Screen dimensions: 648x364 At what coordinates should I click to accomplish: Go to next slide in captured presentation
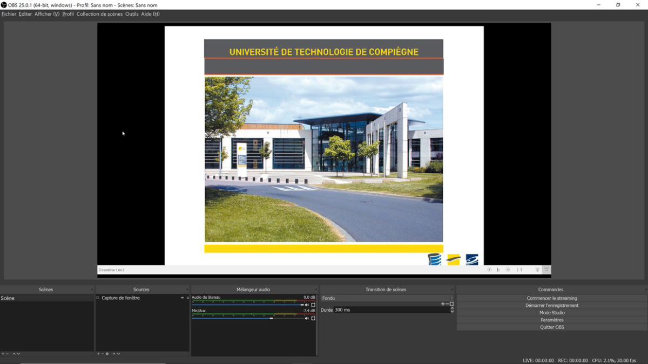(x=508, y=270)
